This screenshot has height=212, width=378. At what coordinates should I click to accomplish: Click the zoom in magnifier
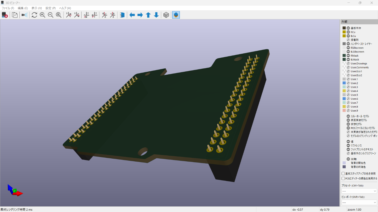[x=42, y=15]
